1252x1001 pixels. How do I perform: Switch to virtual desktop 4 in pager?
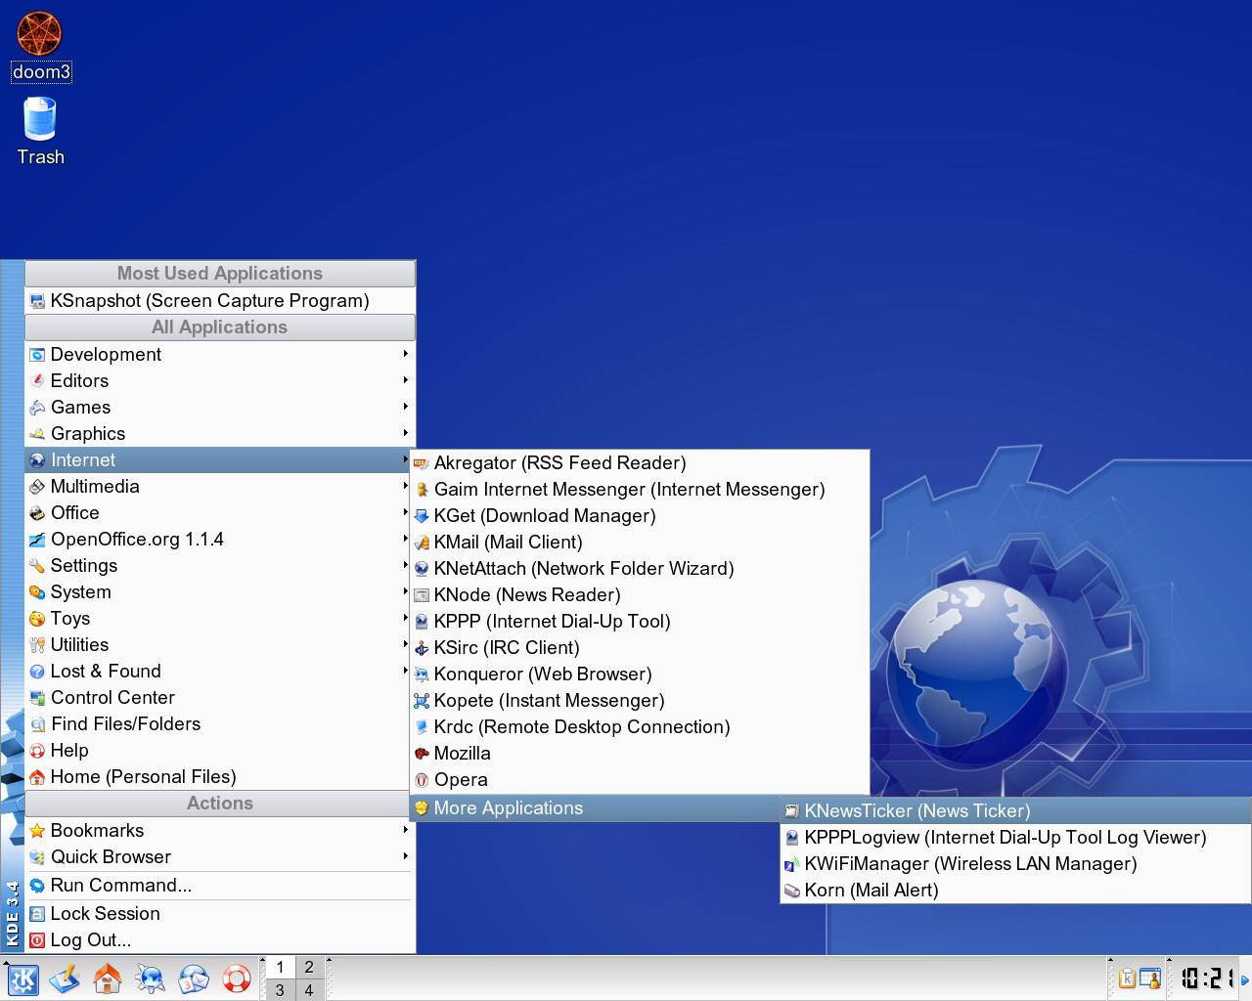(309, 989)
